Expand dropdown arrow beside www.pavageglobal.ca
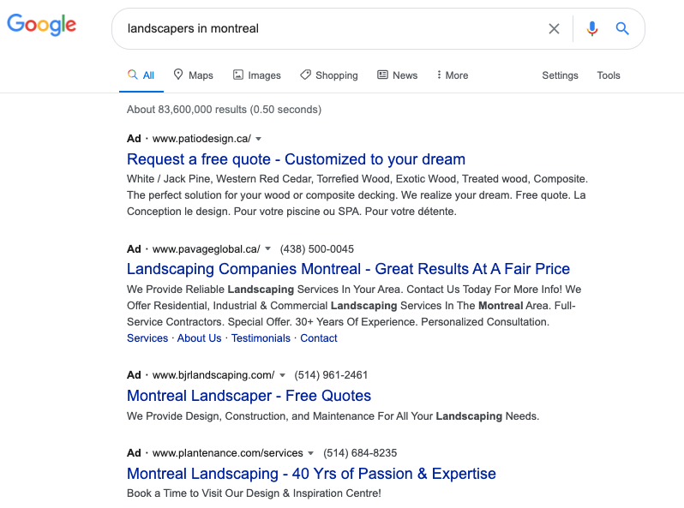The height and width of the screenshot is (508, 684). 267,249
